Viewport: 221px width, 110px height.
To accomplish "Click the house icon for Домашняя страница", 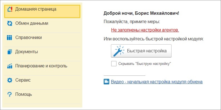I will tap(9, 9).
